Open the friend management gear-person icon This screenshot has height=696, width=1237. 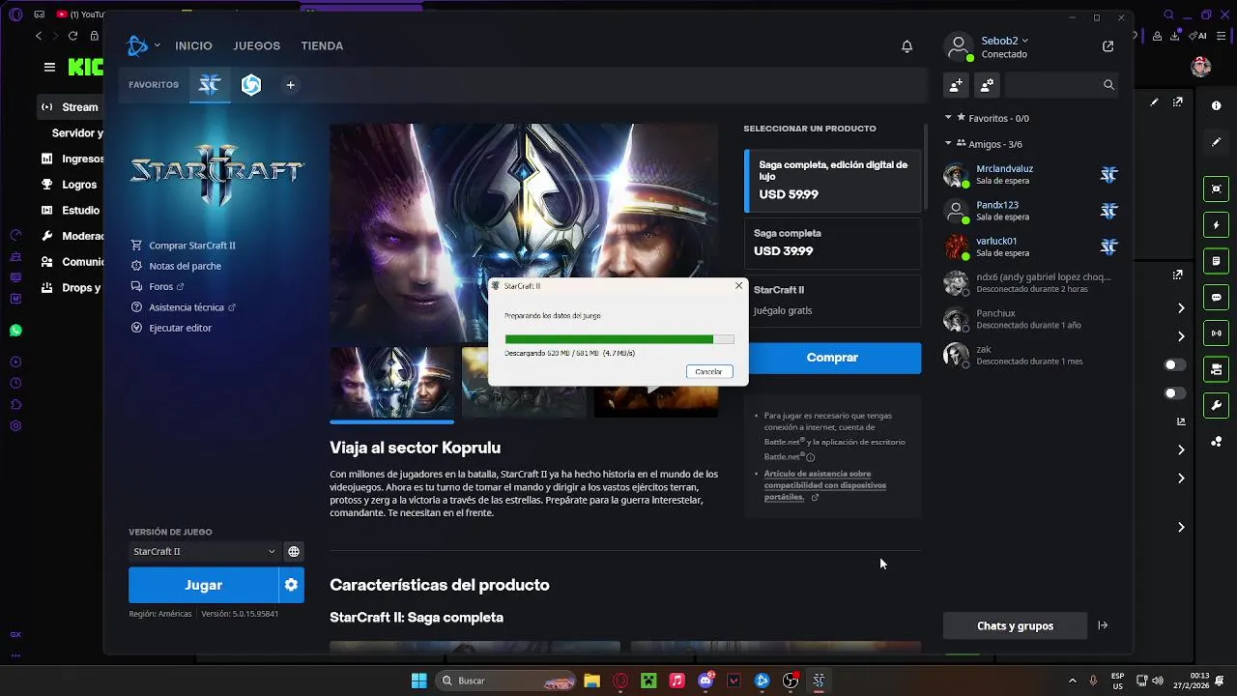pos(987,85)
